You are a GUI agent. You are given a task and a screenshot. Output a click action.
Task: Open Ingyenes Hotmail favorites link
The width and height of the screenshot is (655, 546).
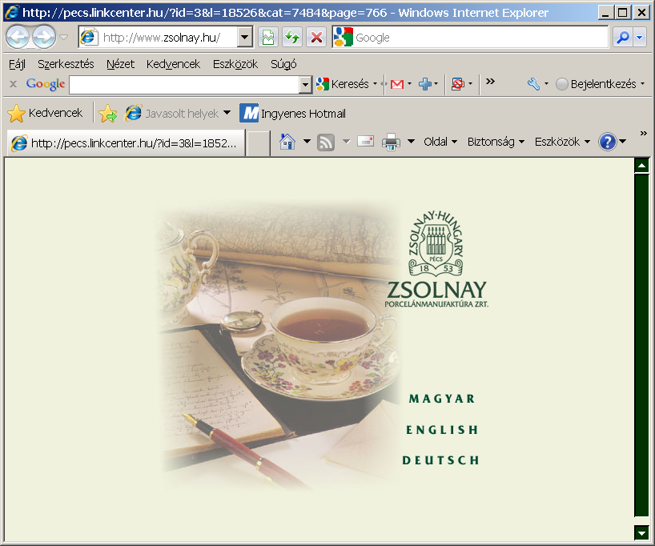pos(293,113)
